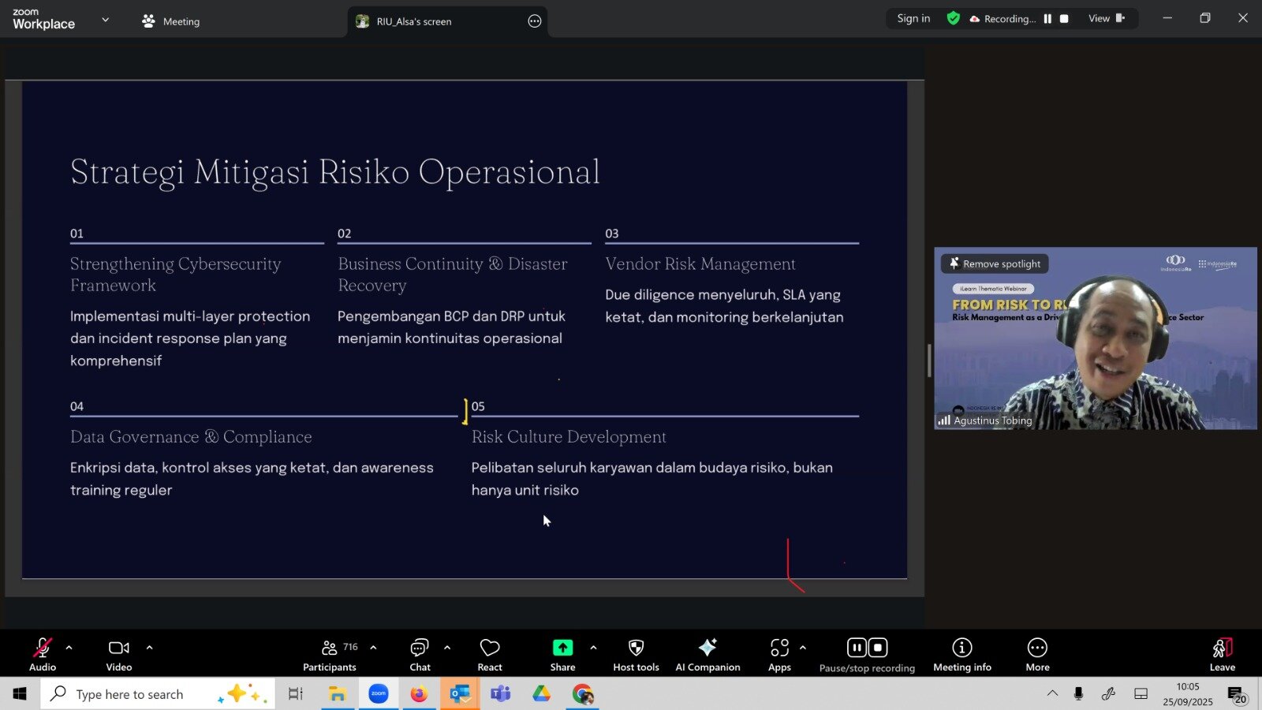Expand the Participants options chevron
Screen dimensions: 1262x710
click(x=373, y=648)
